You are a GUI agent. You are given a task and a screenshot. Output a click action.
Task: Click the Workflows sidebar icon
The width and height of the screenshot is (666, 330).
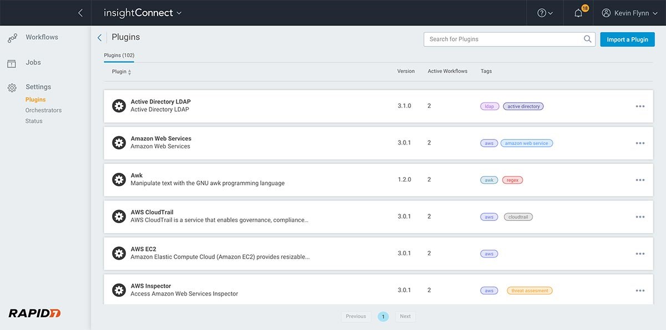click(12, 38)
